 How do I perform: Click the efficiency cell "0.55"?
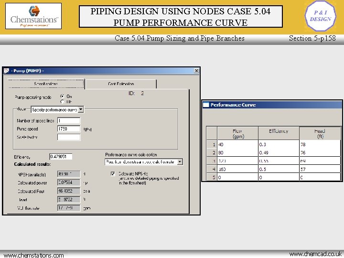[279, 161]
